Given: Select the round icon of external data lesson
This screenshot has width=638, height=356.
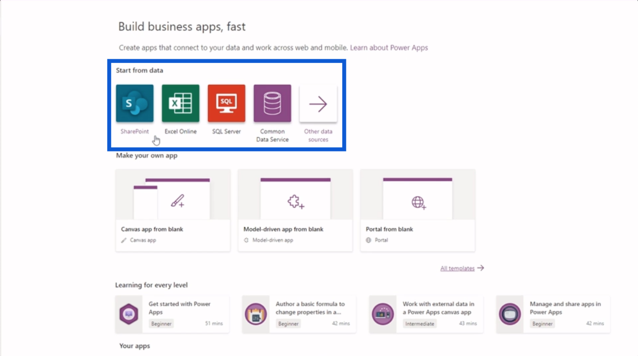Looking at the screenshot, I should point(383,314).
